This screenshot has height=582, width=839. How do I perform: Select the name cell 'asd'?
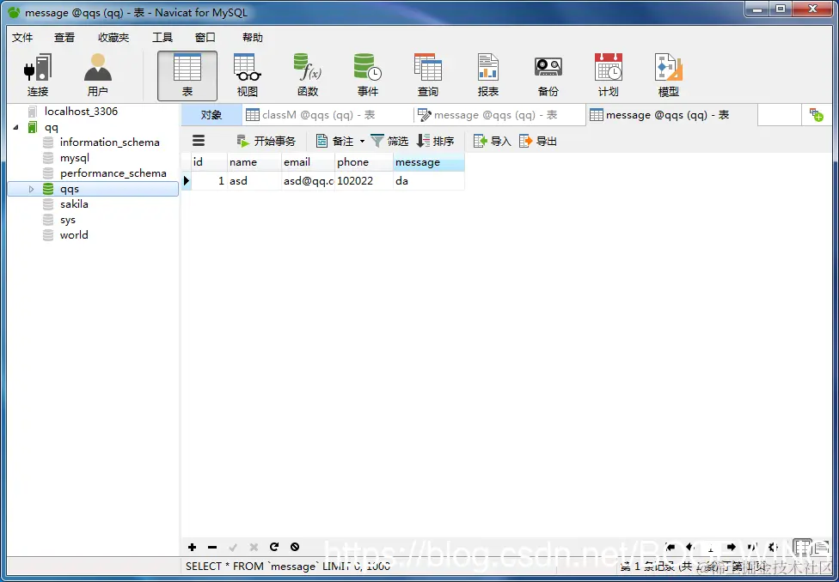click(x=254, y=180)
